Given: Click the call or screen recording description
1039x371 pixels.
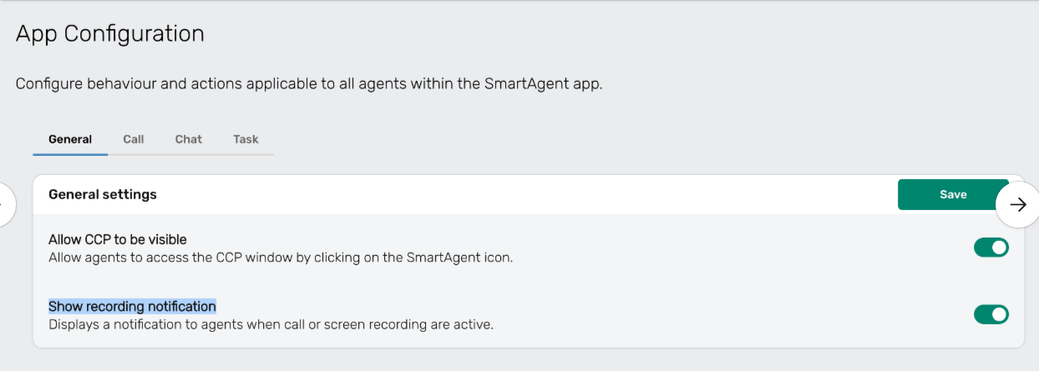Looking at the screenshot, I should pyautogui.click(x=271, y=324).
